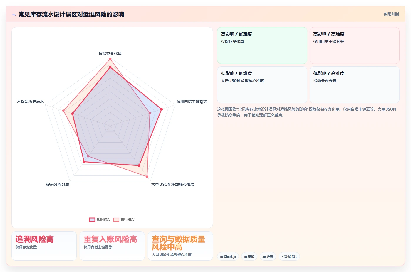Select the 高影响 / 高难度 quadrant card
The height and width of the screenshot is (272, 411).
[354, 45]
